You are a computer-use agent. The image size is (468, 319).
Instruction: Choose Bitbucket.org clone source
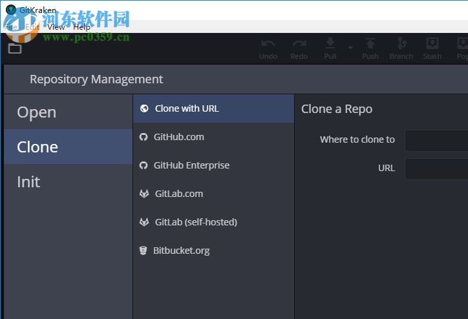214,251
